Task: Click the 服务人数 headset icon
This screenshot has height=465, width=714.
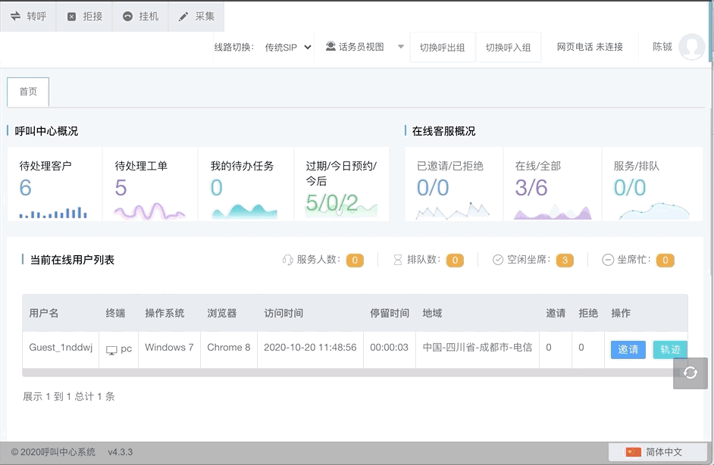Action: click(x=287, y=260)
